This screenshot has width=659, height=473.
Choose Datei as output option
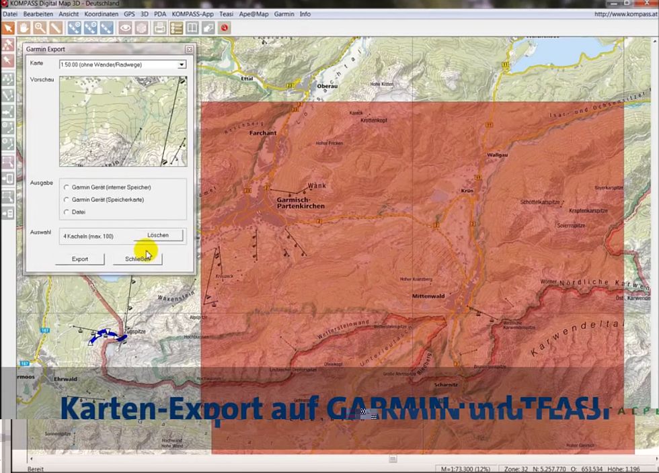(x=67, y=212)
